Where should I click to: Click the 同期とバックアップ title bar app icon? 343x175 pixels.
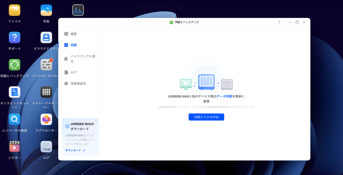(x=171, y=22)
